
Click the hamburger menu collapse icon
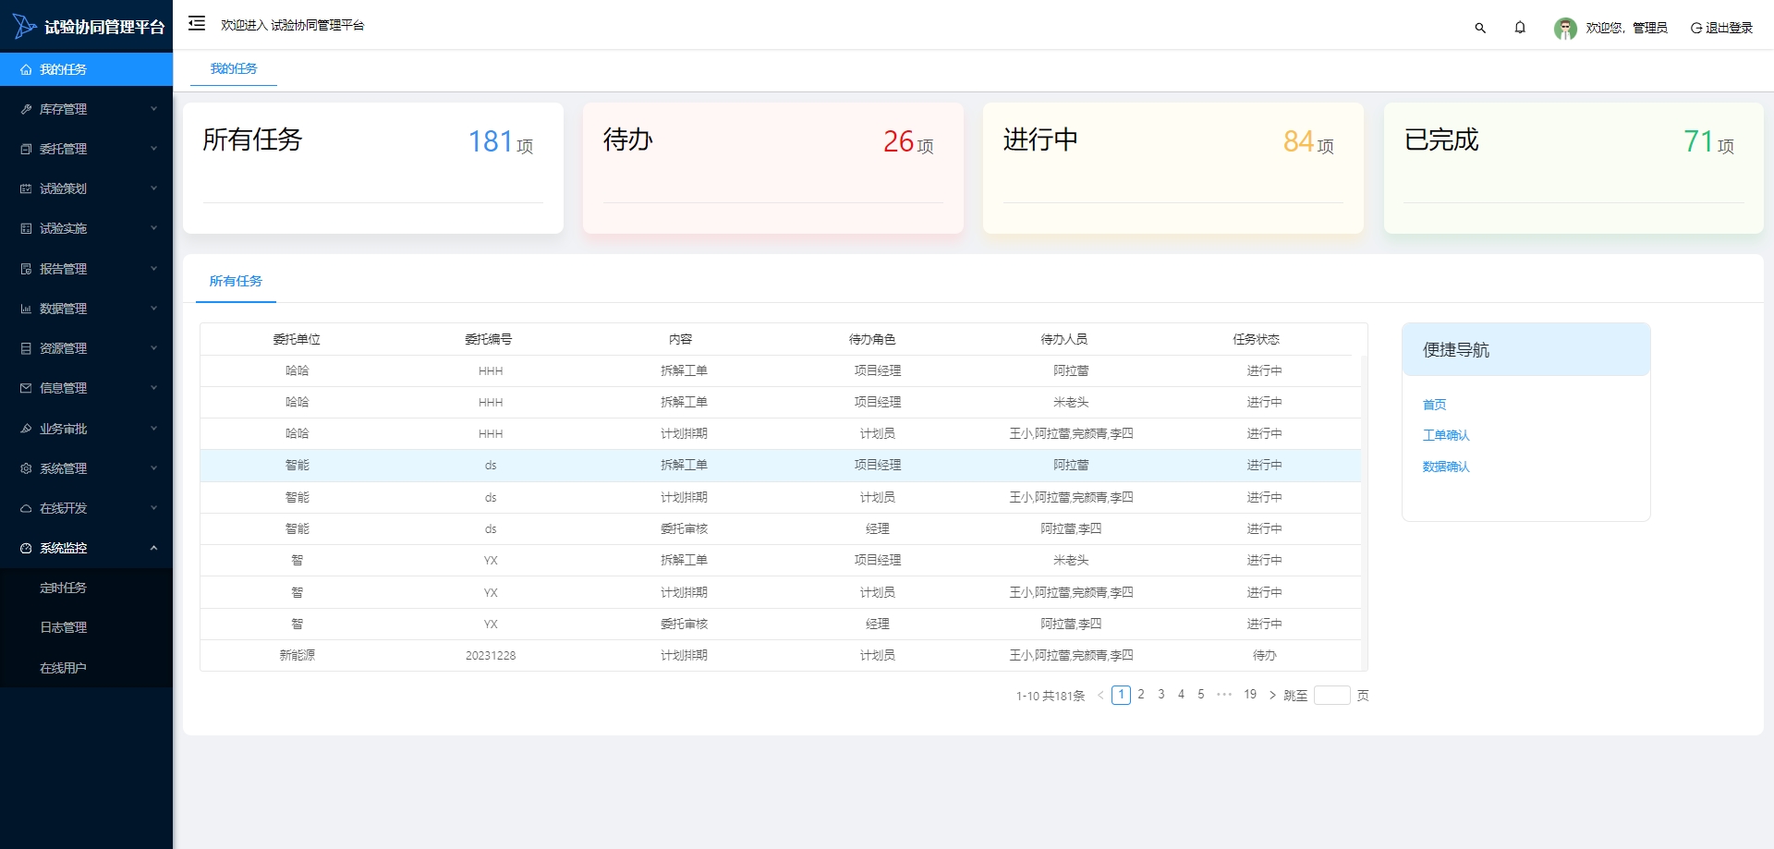(196, 24)
